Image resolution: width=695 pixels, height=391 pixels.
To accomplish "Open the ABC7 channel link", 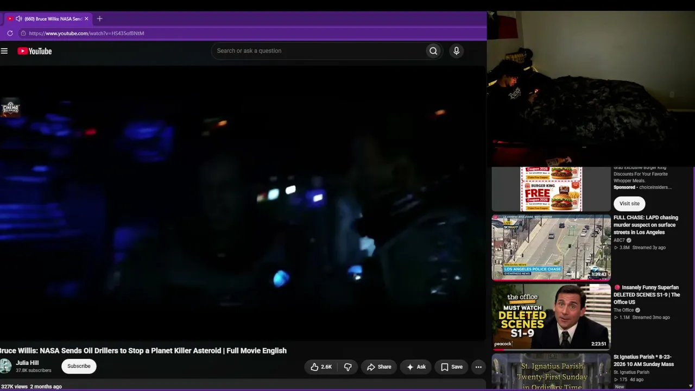I will point(619,240).
